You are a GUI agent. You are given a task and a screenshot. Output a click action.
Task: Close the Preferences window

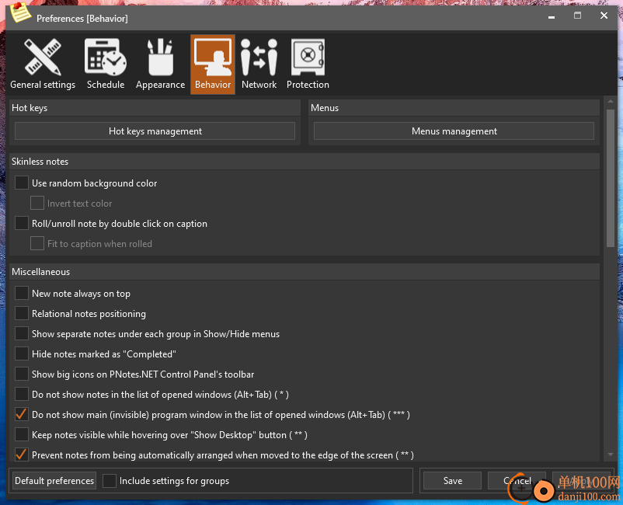coord(604,16)
